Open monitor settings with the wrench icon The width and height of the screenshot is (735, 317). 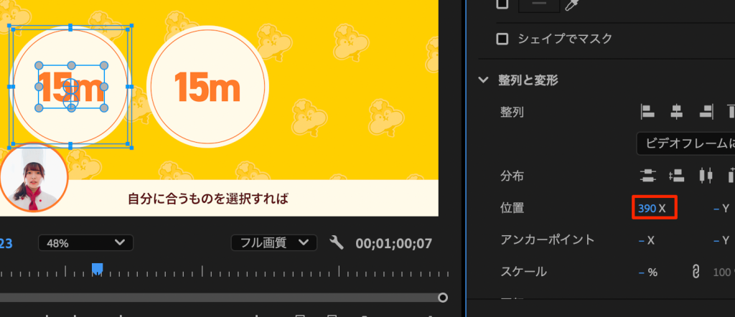[x=337, y=243]
